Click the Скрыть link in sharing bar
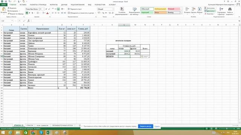This screenshot has height=135, width=241. pos(157,126)
